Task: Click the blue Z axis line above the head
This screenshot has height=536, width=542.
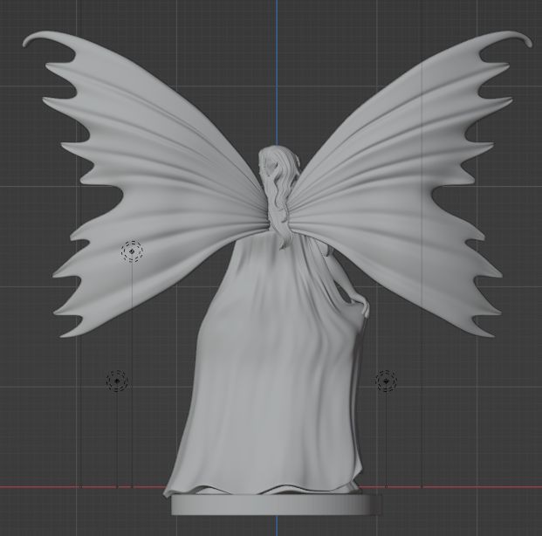Action: pos(277,70)
